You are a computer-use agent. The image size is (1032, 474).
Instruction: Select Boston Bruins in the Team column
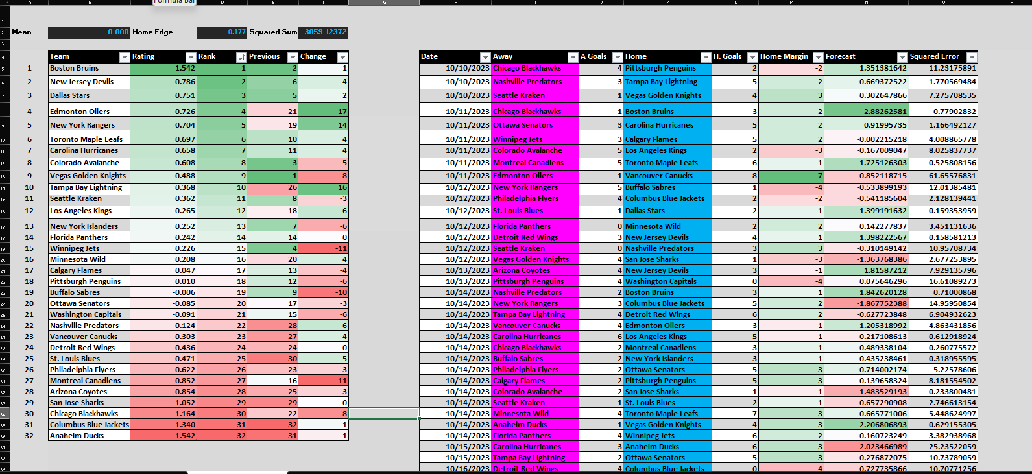(90, 68)
